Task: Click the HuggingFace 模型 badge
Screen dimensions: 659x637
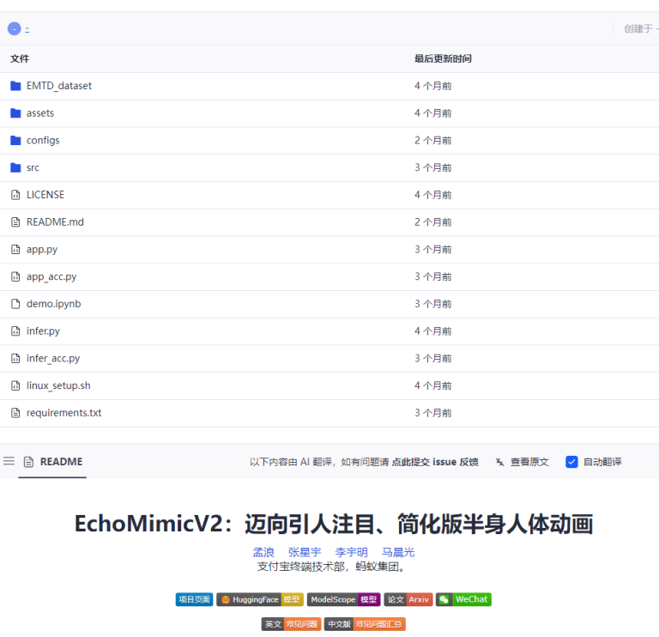Action: click(x=260, y=599)
